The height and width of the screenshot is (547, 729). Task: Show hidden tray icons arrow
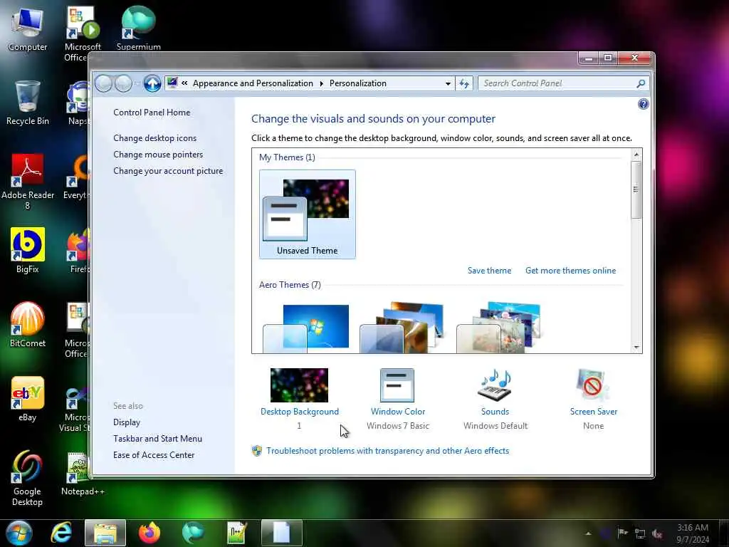click(x=589, y=533)
